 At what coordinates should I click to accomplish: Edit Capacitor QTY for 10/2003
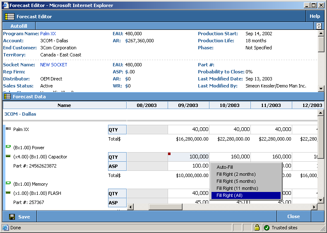(230, 157)
